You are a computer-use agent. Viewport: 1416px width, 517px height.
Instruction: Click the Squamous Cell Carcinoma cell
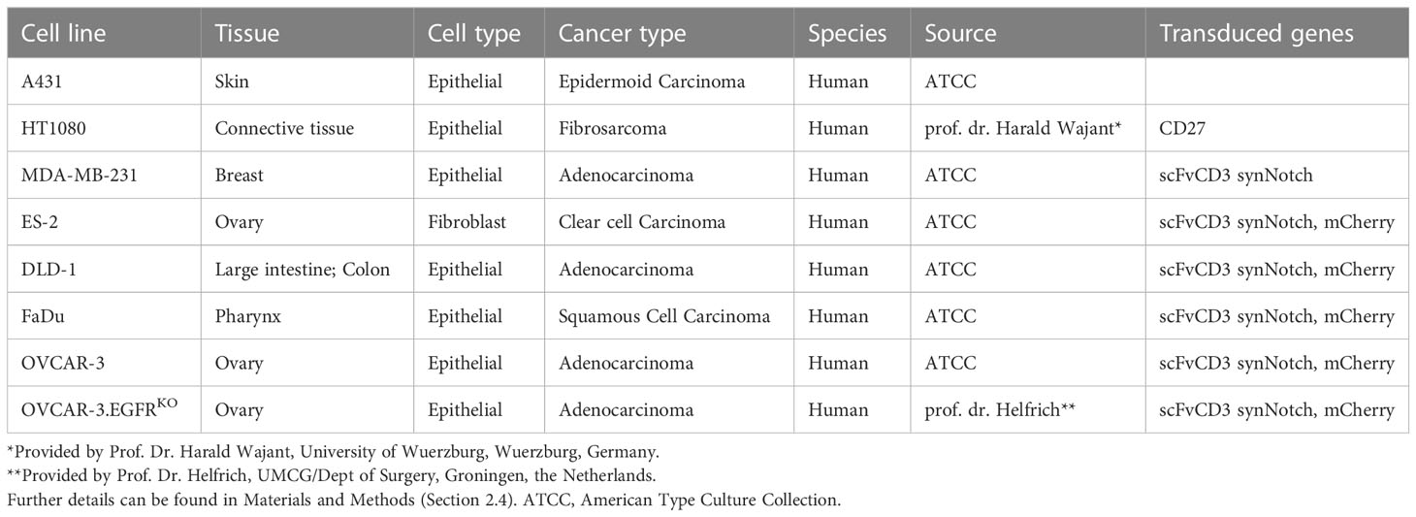[664, 316]
